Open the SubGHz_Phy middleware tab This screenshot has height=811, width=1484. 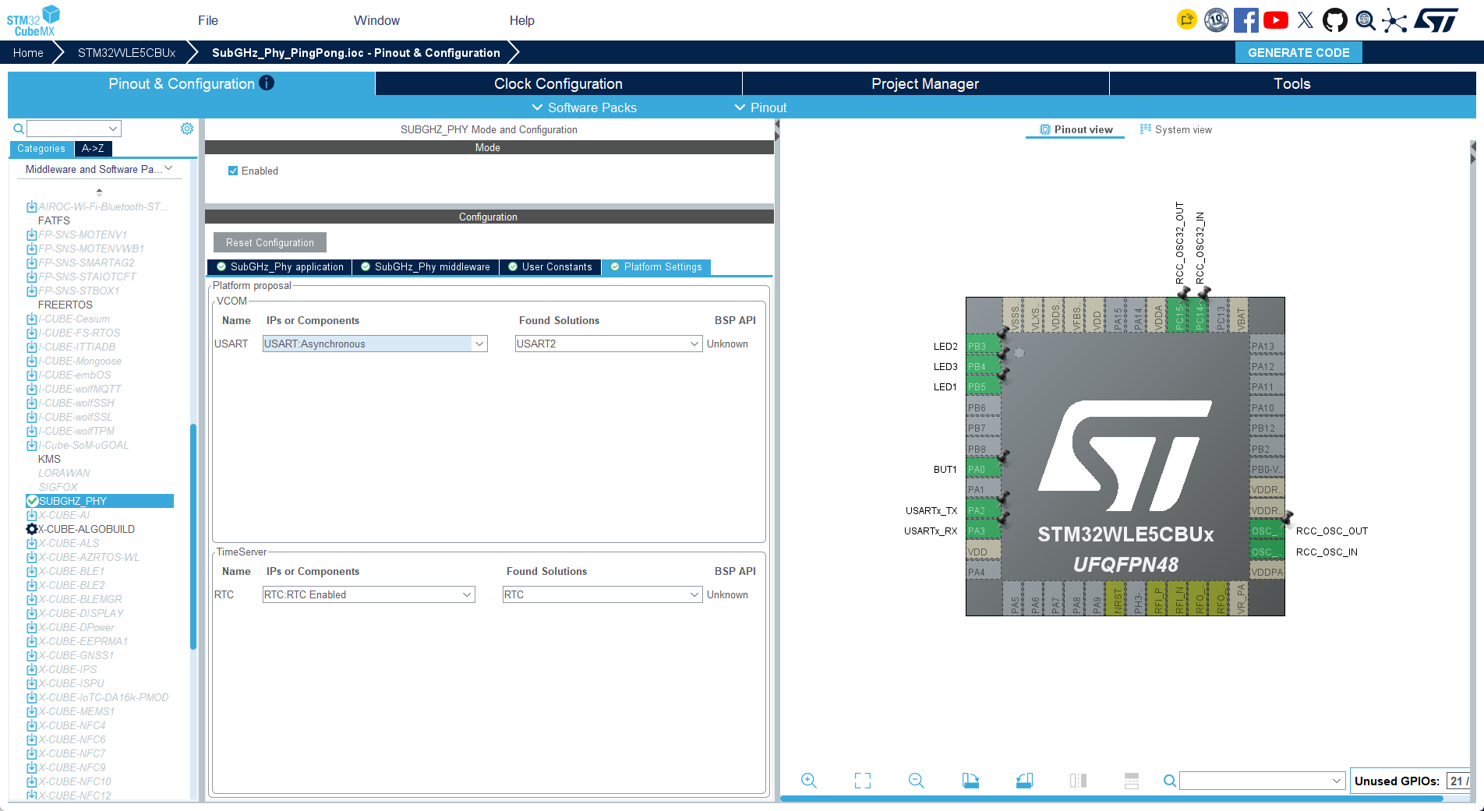426,267
